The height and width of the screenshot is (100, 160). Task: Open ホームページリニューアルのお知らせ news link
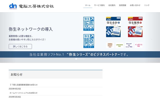tap(23, 93)
